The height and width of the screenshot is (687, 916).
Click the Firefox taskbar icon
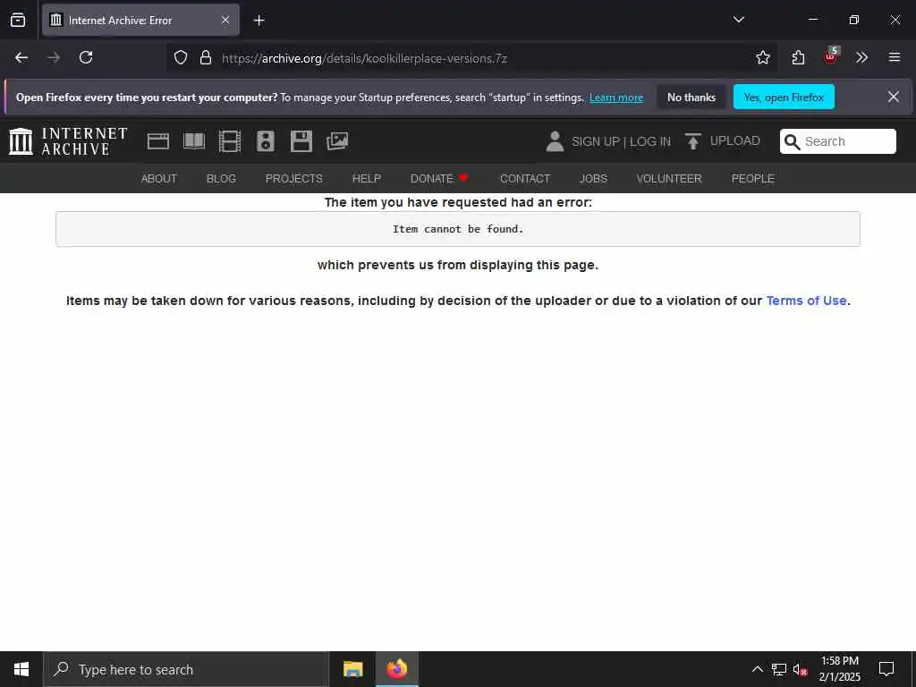[396, 669]
